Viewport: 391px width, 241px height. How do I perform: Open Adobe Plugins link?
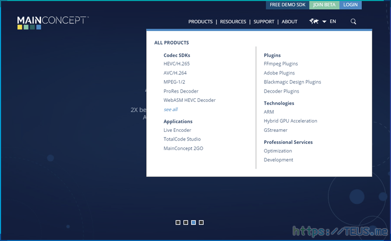click(x=280, y=73)
